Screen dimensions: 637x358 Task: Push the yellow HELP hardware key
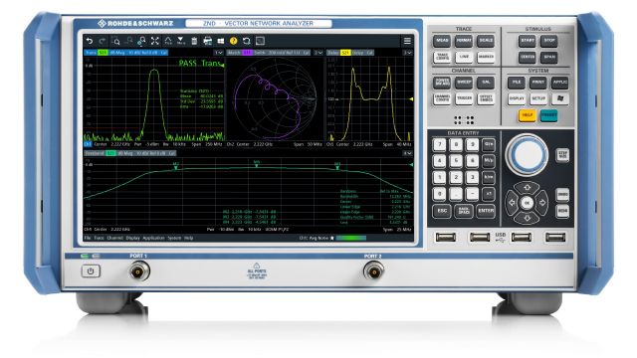(528, 115)
